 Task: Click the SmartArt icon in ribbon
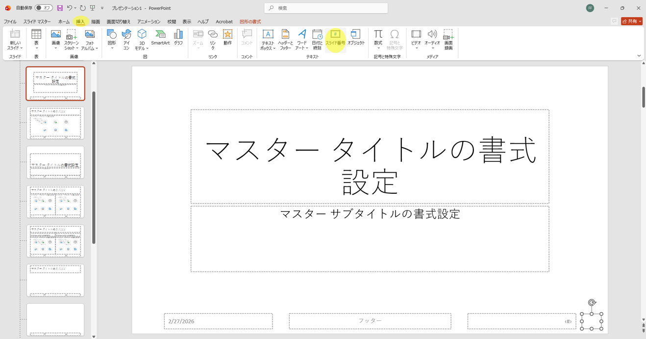160,37
